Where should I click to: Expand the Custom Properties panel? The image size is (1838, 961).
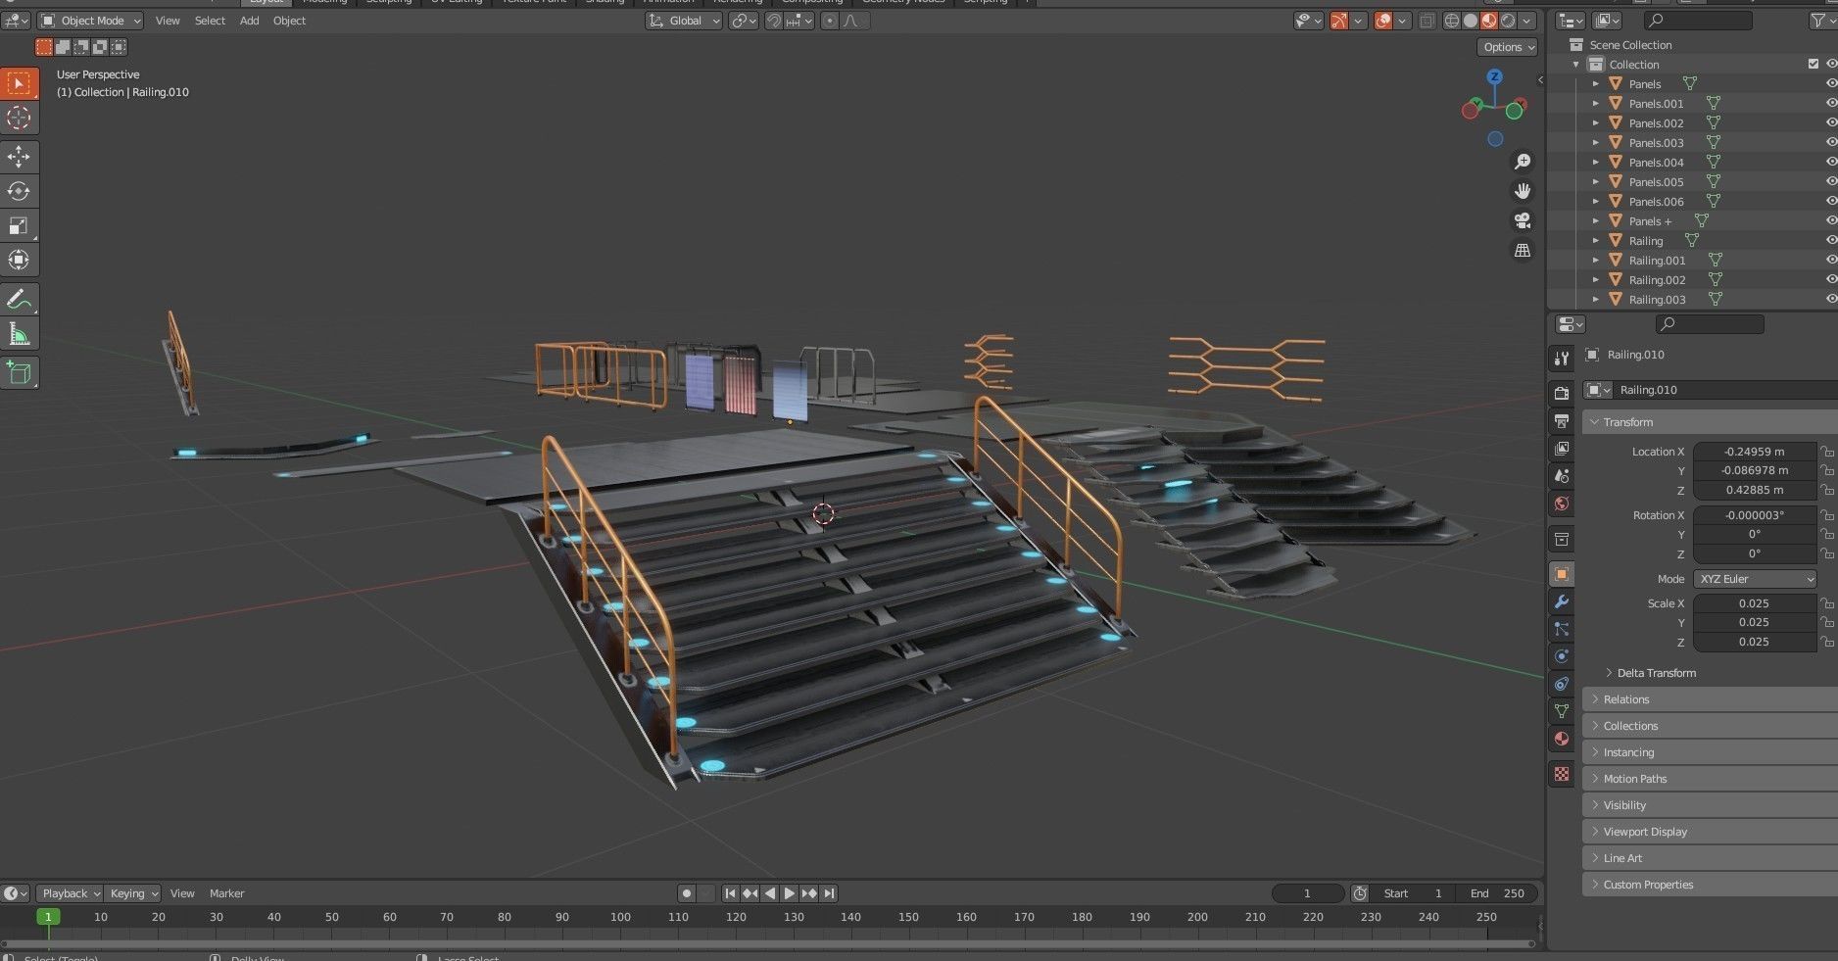coord(1710,885)
